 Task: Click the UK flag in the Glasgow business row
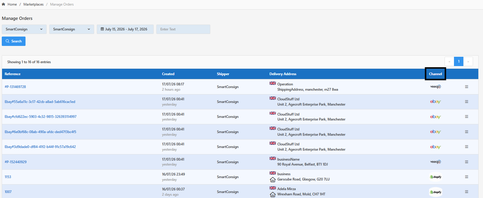point(273,173)
